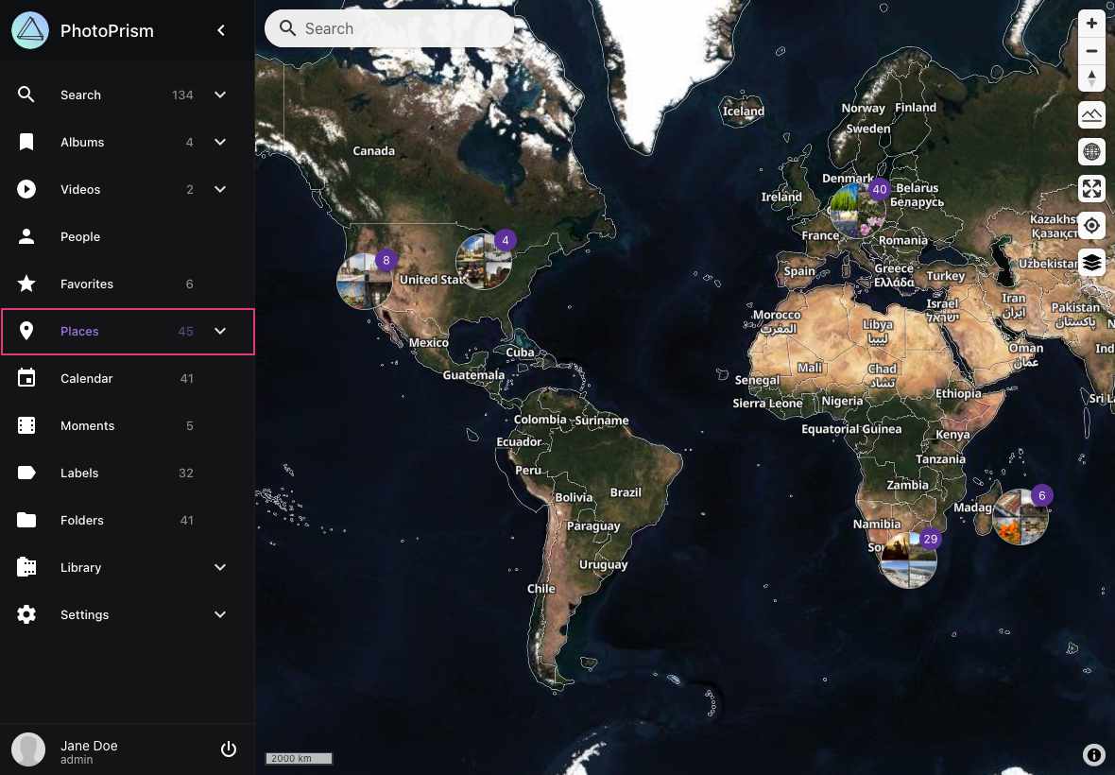Open the Moments page
The width and height of the screenshot is (1115, 775).
(87, 425)
